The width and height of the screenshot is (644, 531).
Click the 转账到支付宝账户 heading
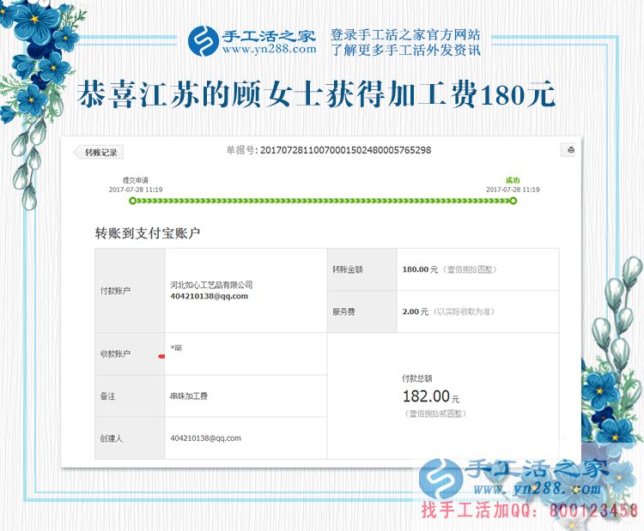[x=148, y=233]
